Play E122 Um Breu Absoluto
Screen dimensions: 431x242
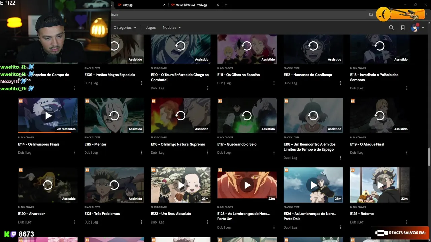(x=180, y=185)
